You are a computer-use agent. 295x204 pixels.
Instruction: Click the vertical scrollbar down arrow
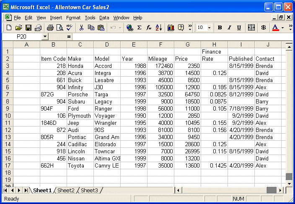[x=289, y=184]
